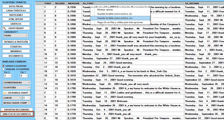Sort by the FIRST column header
The image size is (224, 120).
point(49,4)
